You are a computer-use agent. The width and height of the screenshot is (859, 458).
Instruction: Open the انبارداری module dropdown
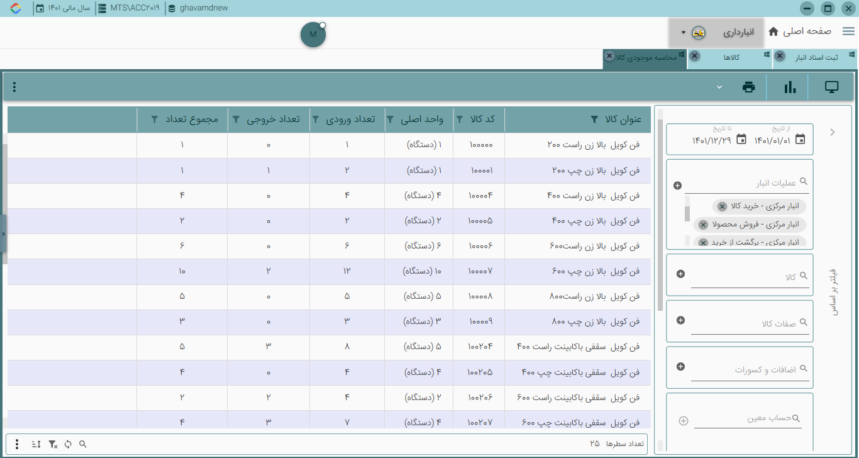click(716, 32)
